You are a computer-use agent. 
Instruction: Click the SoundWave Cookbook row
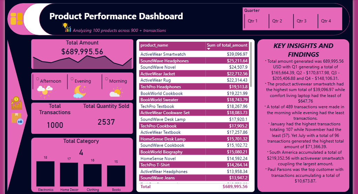tap(194, 145)
